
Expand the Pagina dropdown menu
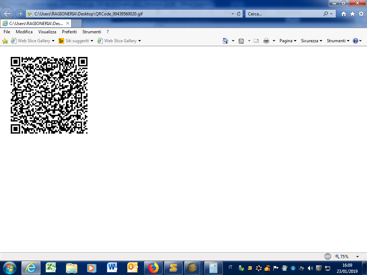click(x=288, y=41)
